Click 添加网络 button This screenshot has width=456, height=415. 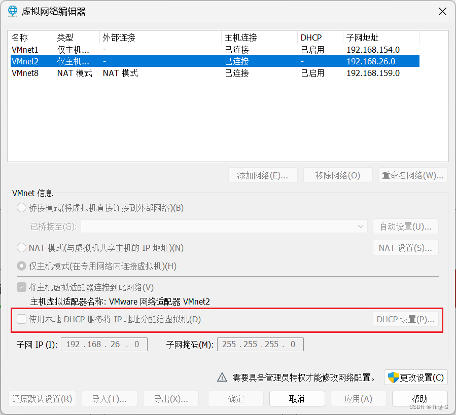263,175
